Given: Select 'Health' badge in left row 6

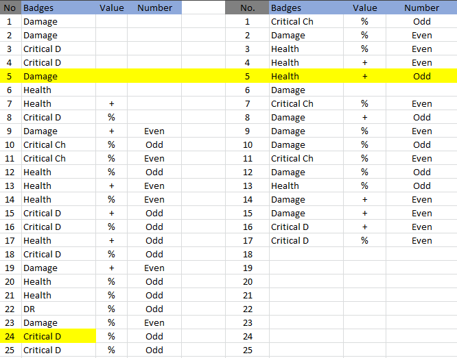Looking at the screenshot, I should (58, 90).
